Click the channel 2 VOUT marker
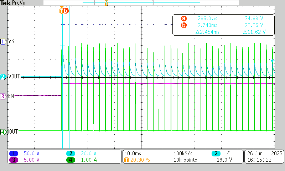Screen dimensions: 285x171 coord(3,77)
